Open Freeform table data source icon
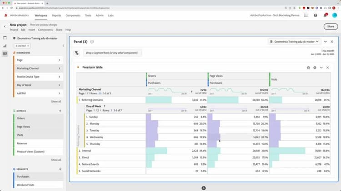 click(308, 68)
